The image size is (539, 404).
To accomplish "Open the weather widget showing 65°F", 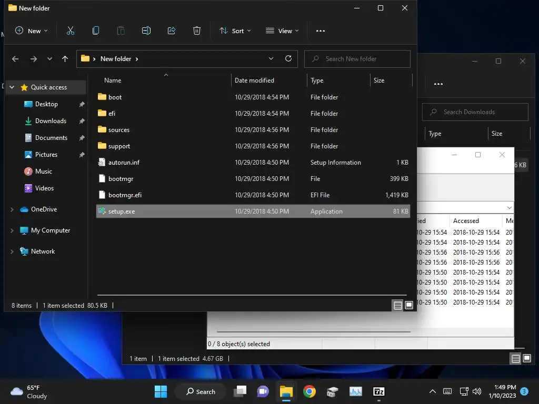I will [28, 391].
